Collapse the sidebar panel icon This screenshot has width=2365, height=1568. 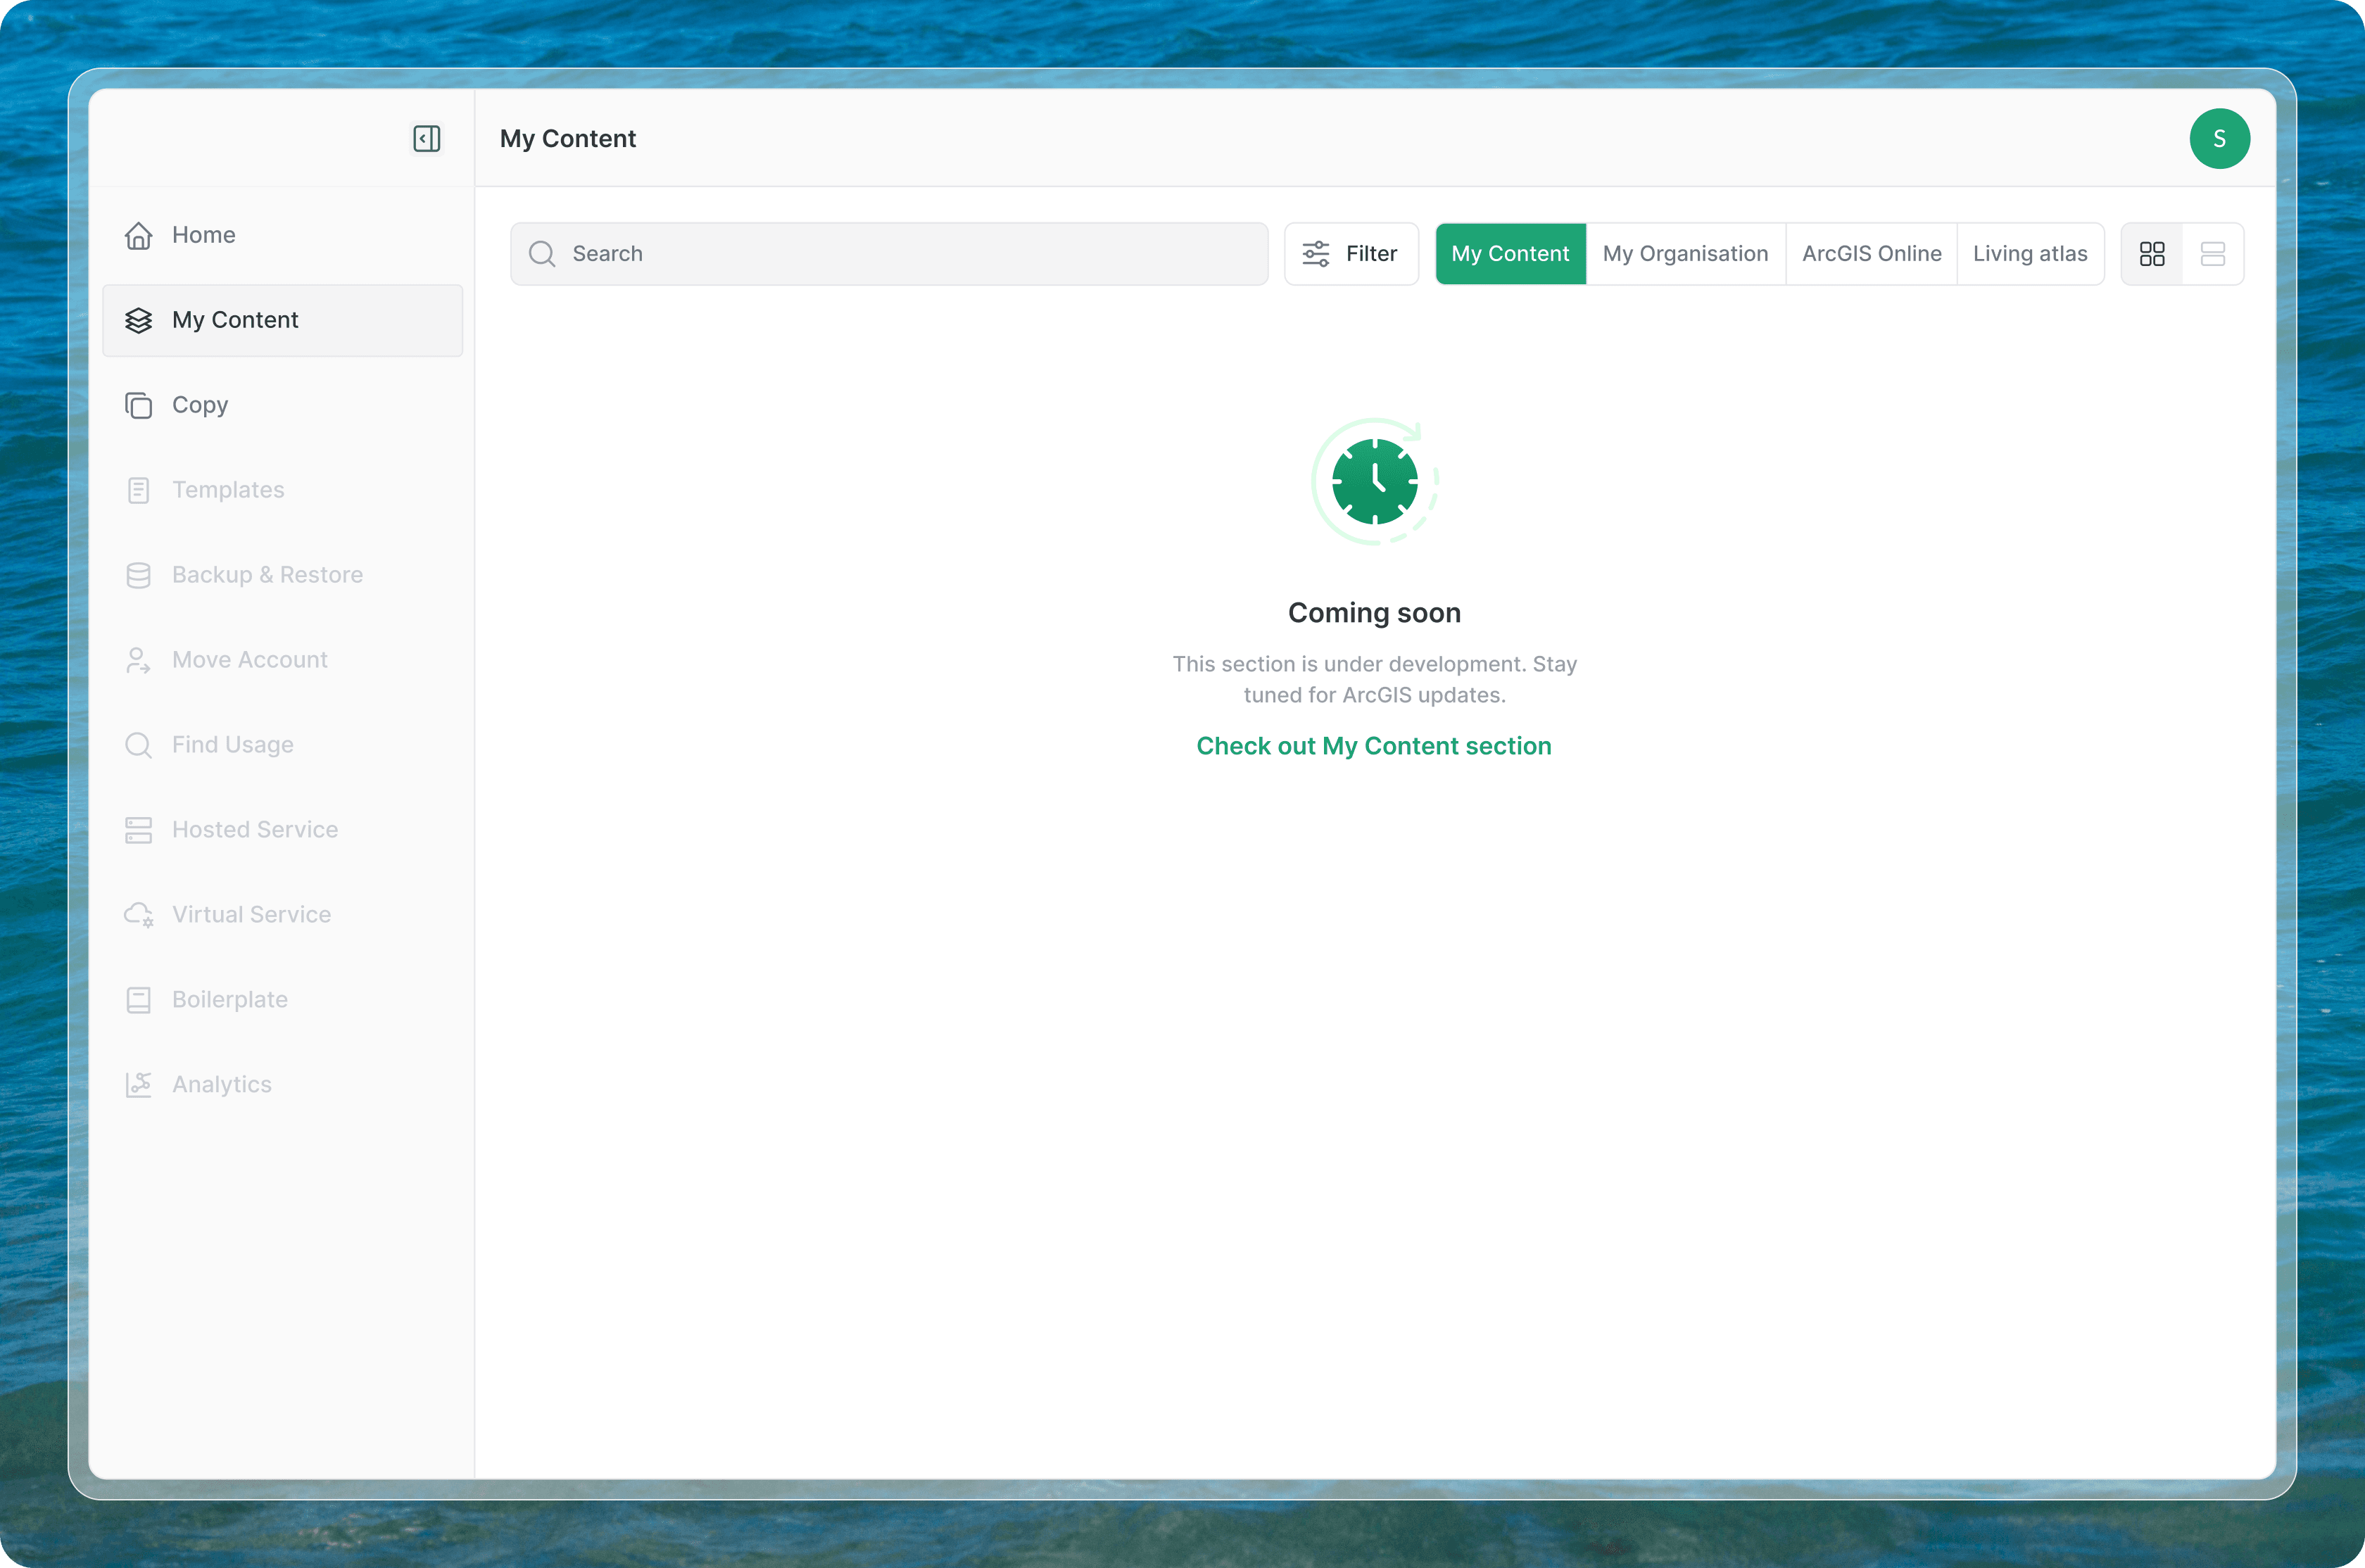click(x=427, y=138)
